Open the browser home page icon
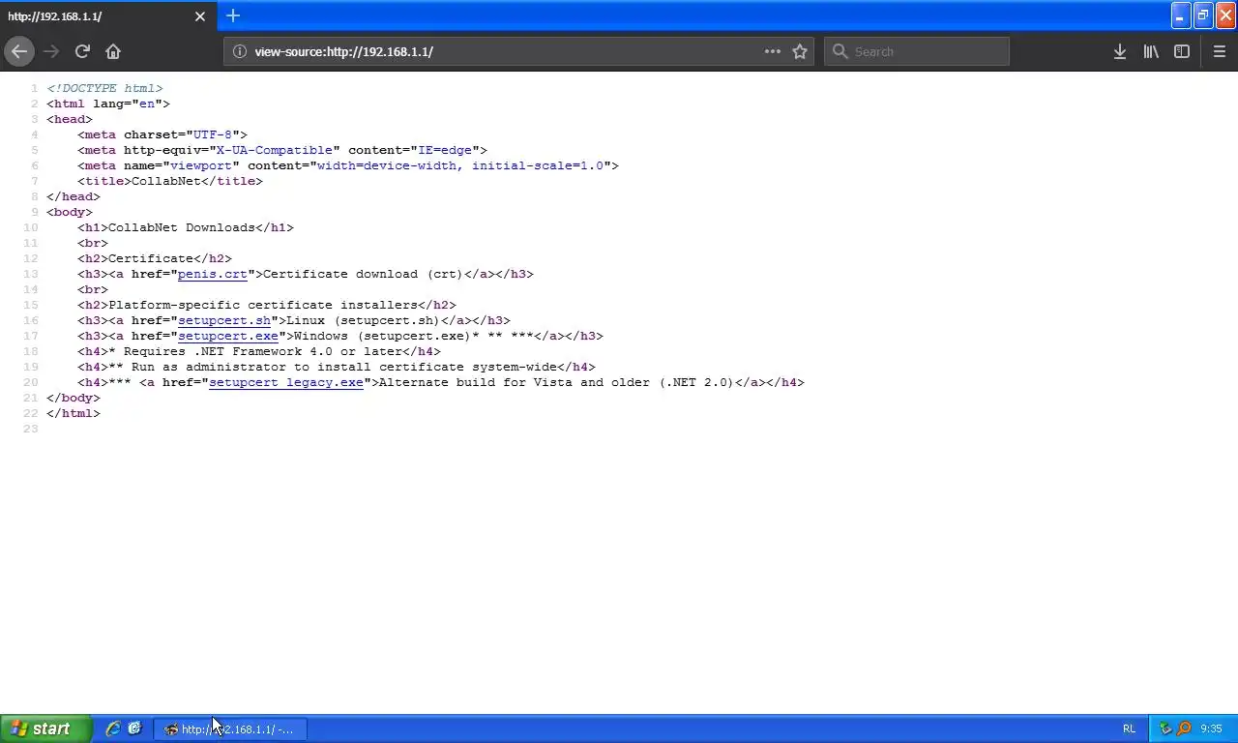This screenshot has width=1238, height=743. (113, 51)
